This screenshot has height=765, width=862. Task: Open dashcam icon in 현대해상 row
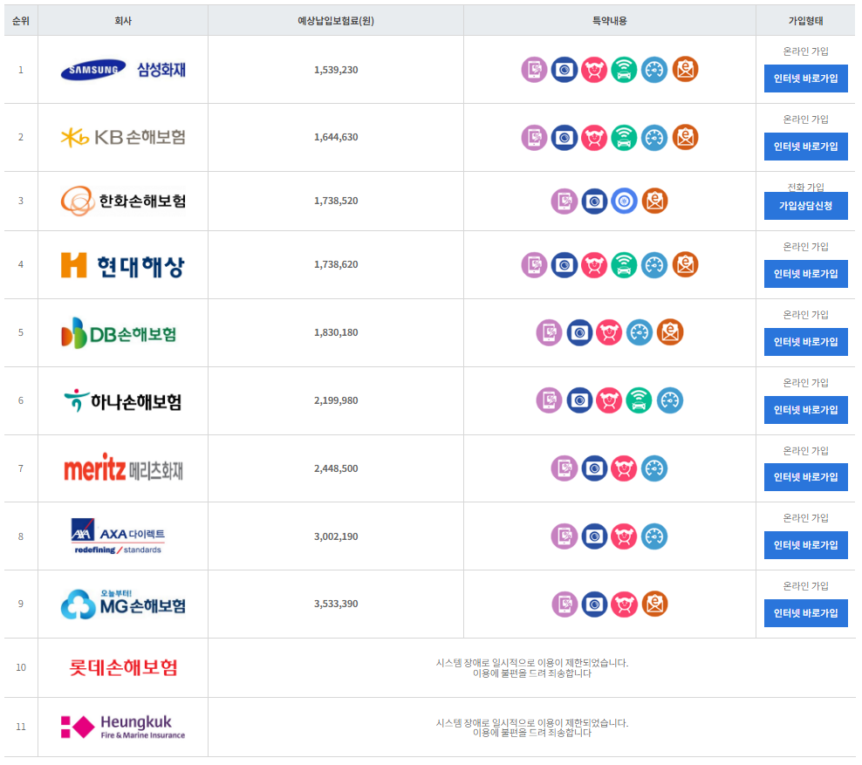pyautogui.click(x=564, y=265)
